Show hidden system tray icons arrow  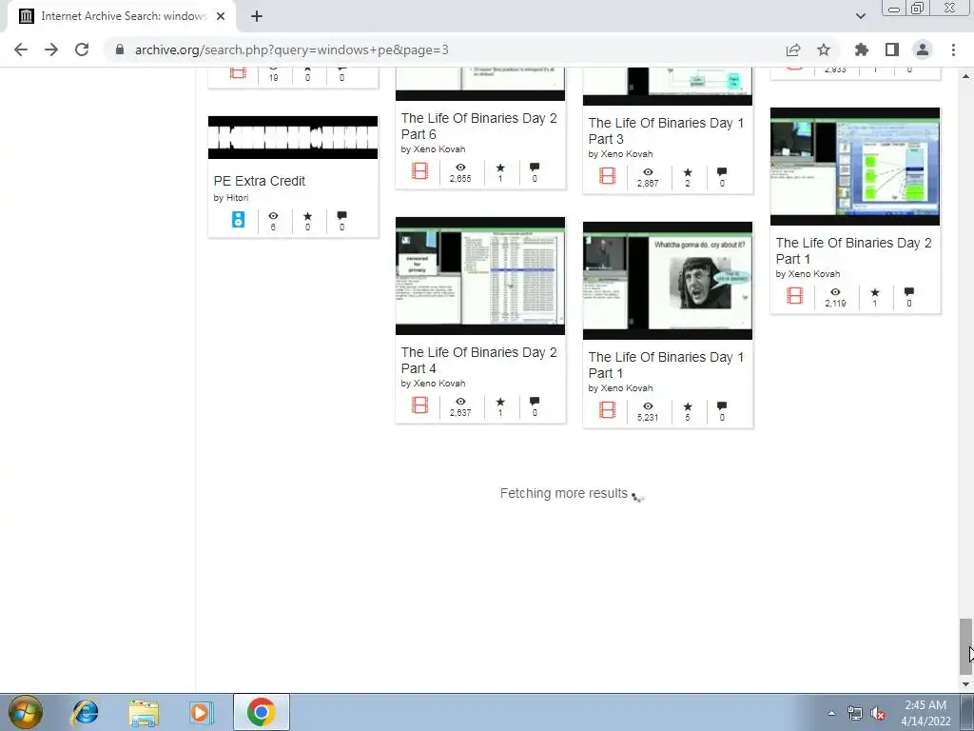coord(831,713)
